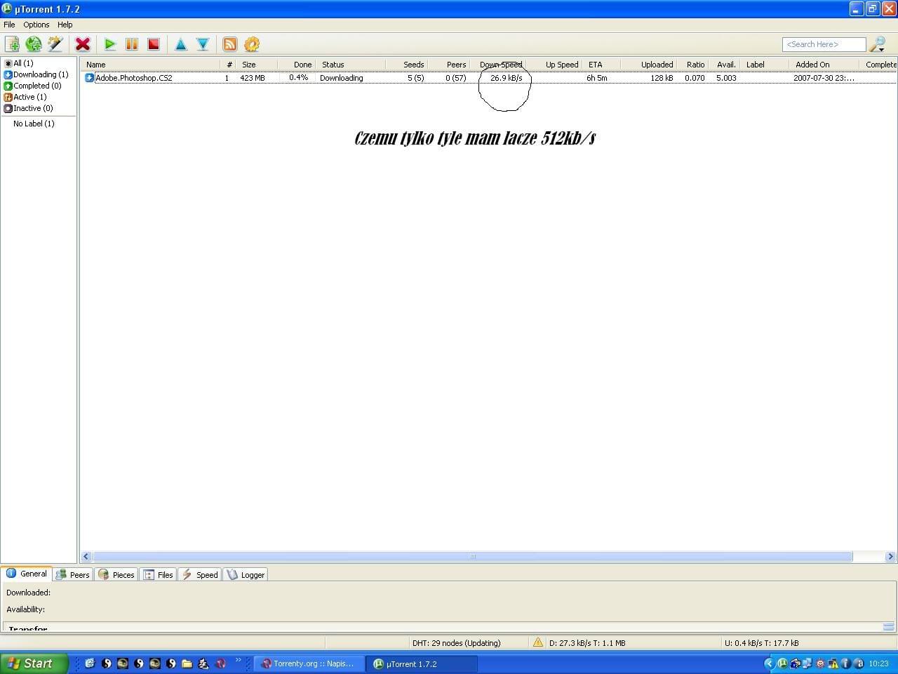
Task: Click the µTorrent 1.7.2 taskbar button
Action: [422, 663]
